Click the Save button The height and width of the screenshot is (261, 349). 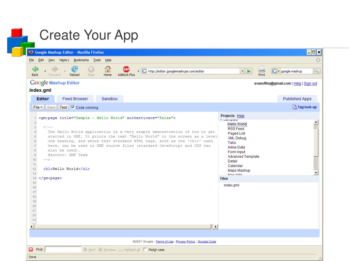pyautogui.click(x=51, y=107)
